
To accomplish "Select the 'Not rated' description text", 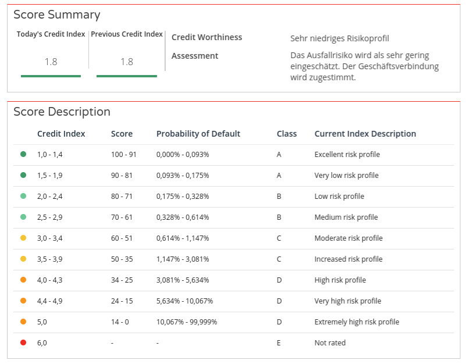I will click(x=330, y=342).
